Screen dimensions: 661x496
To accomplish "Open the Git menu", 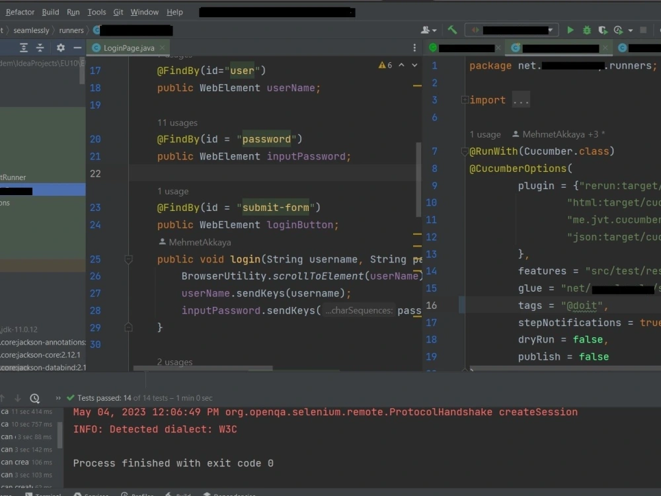I will point(118,12).
